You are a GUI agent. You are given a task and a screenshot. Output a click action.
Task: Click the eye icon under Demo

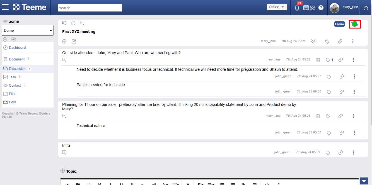coord(14,39)
